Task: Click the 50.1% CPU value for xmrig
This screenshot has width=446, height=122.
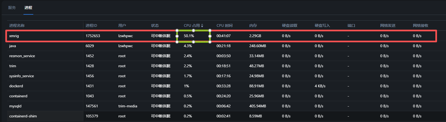Action: [x=189, y=36]
